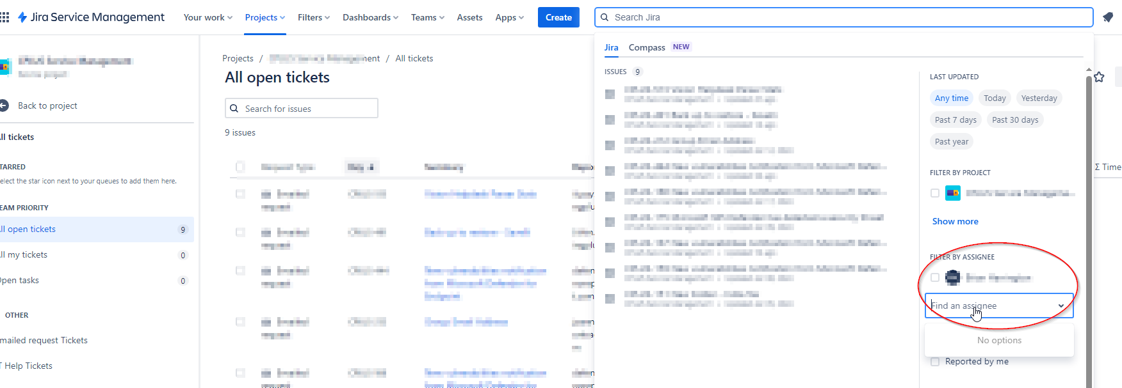Click sixth search result issue type icon

coord(610,222)
